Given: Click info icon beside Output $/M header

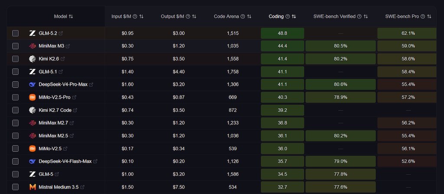Looking at the screenshot, I should [188, 16].
